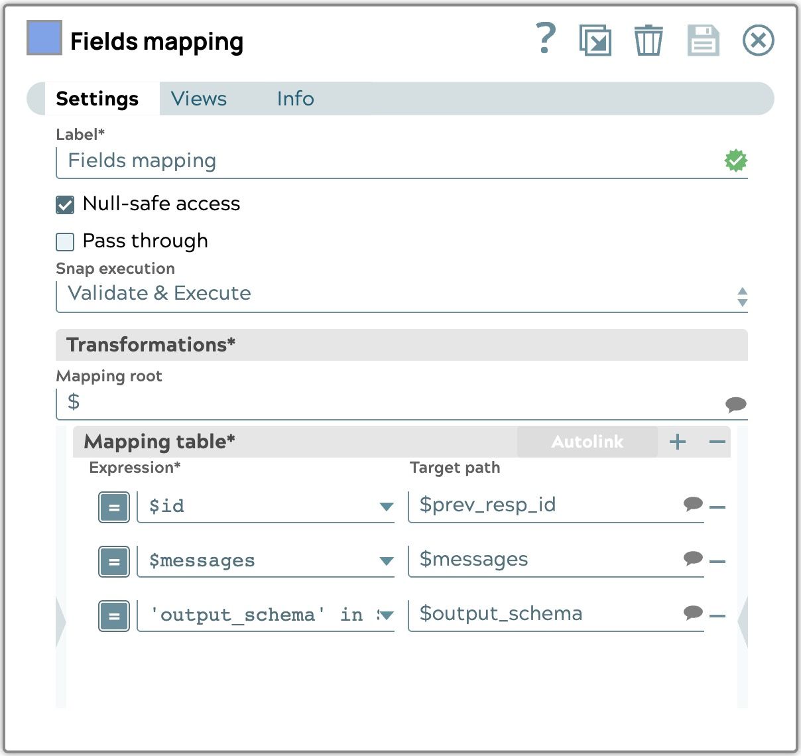Expand the $messages expression dropdown arrow

[386, 561]
